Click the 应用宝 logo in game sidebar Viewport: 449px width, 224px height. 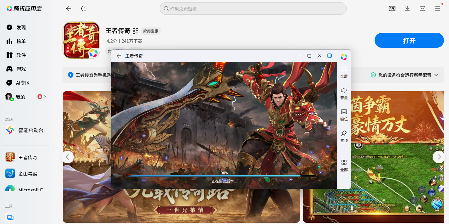click(x=344, y=57)
